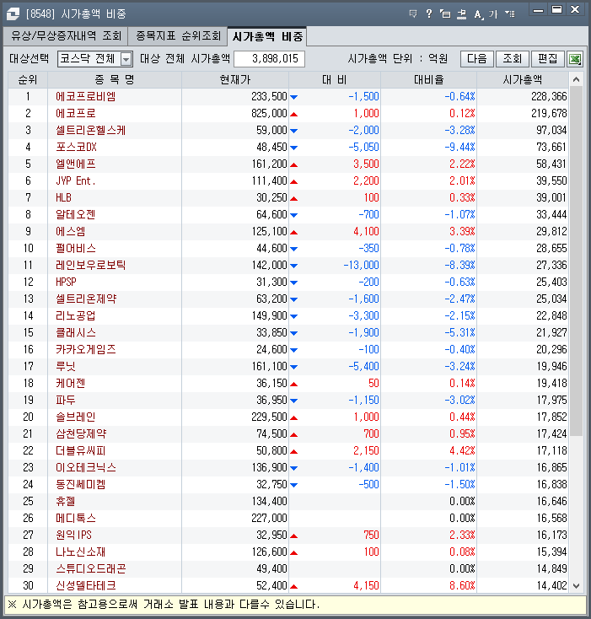Select stock 포스코DX
Image resolution: width=591 pixels, height=619 pixels.
(x=76, y=148)
